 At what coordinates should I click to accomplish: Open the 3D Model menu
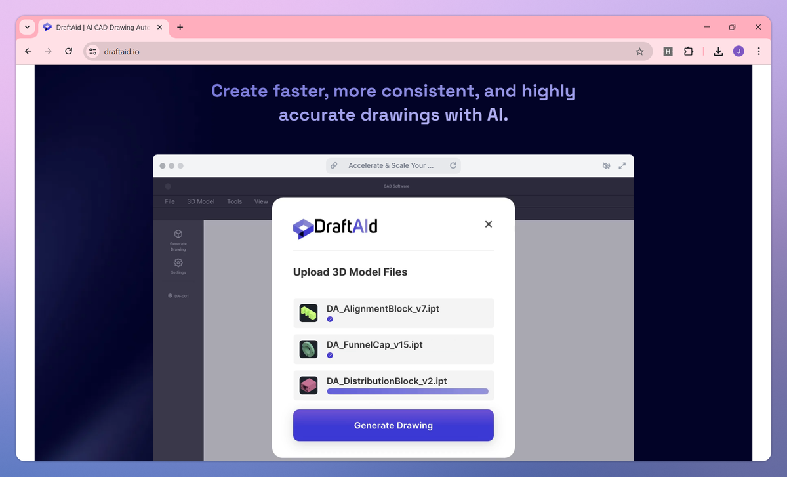201,201
